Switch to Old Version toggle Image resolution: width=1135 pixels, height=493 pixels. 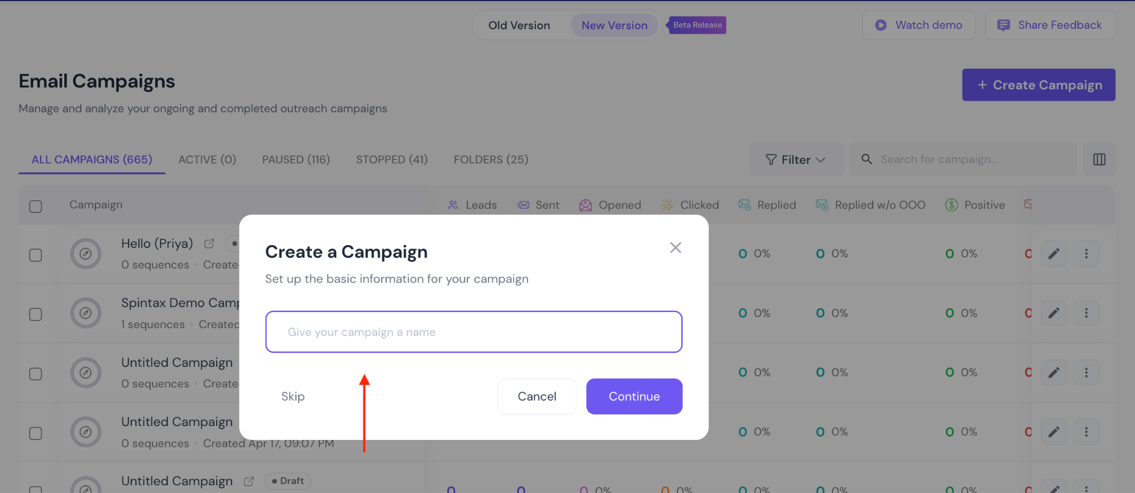[519, 25]
